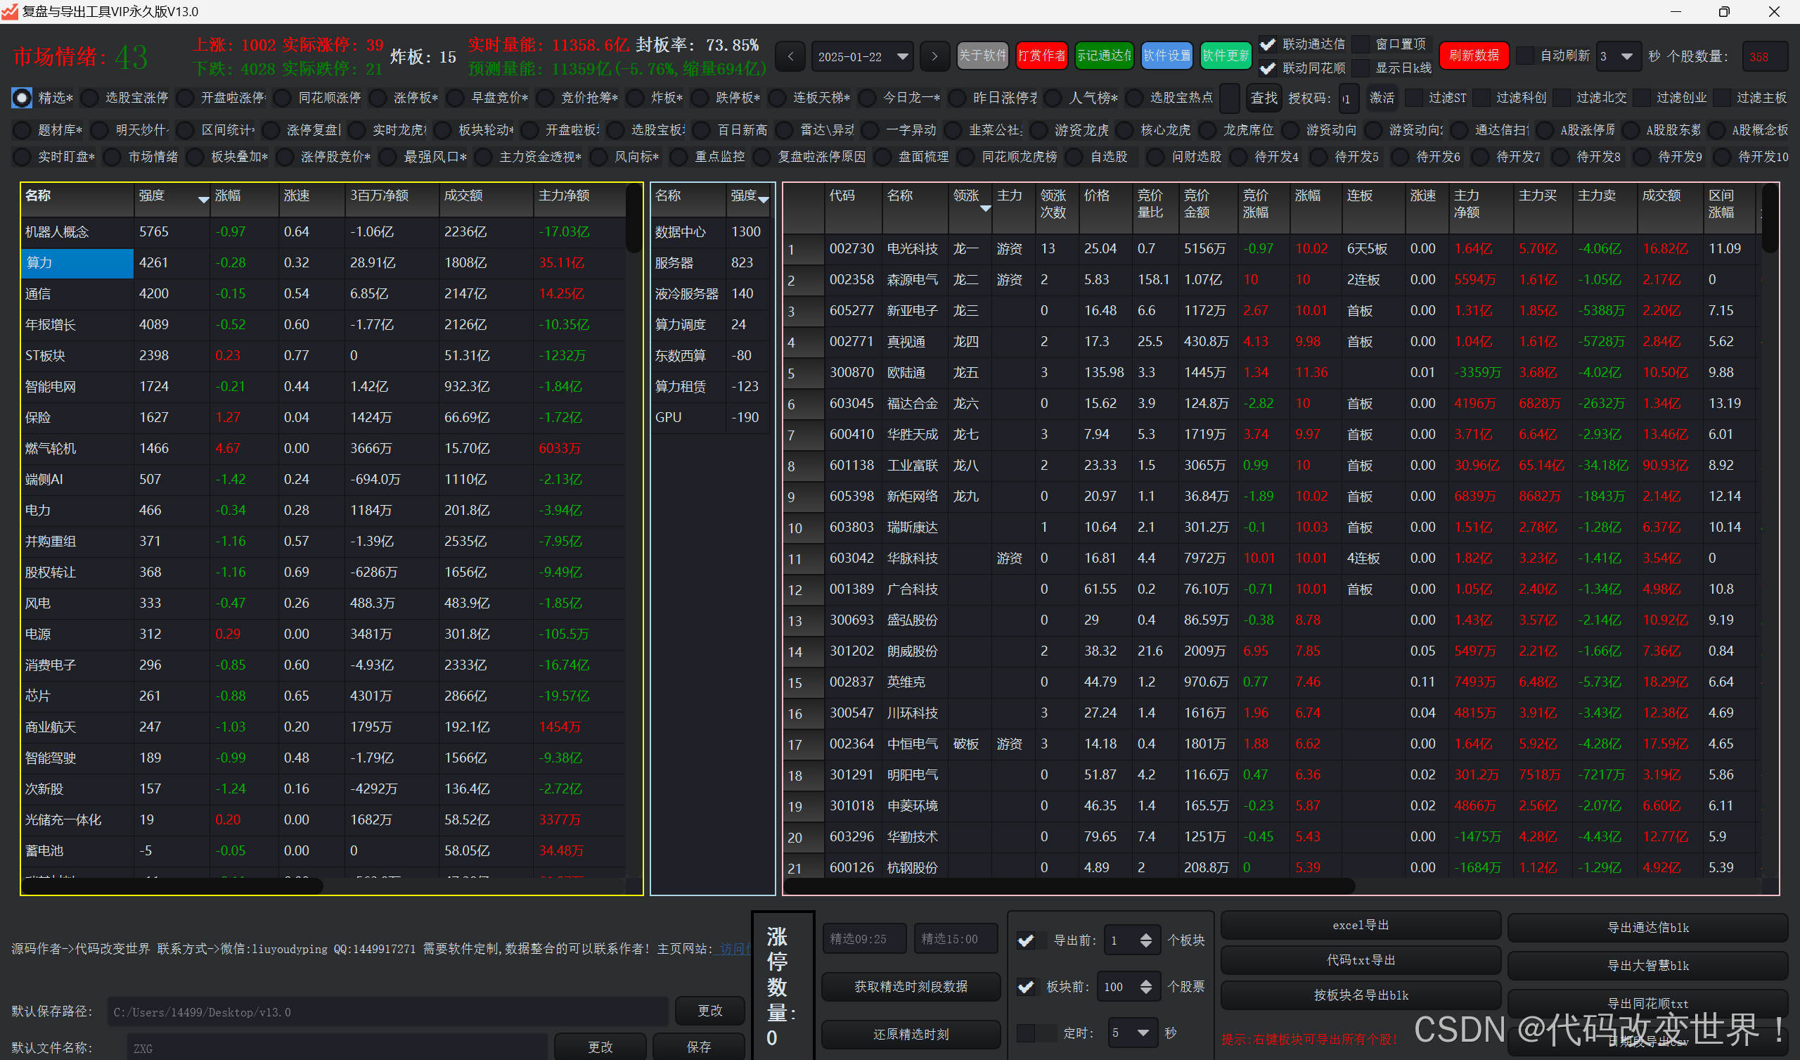Switch to the 市场情绪 view
This screenshot has width=1800, height=1060.
pyautogui.click(x=112, y=156)
